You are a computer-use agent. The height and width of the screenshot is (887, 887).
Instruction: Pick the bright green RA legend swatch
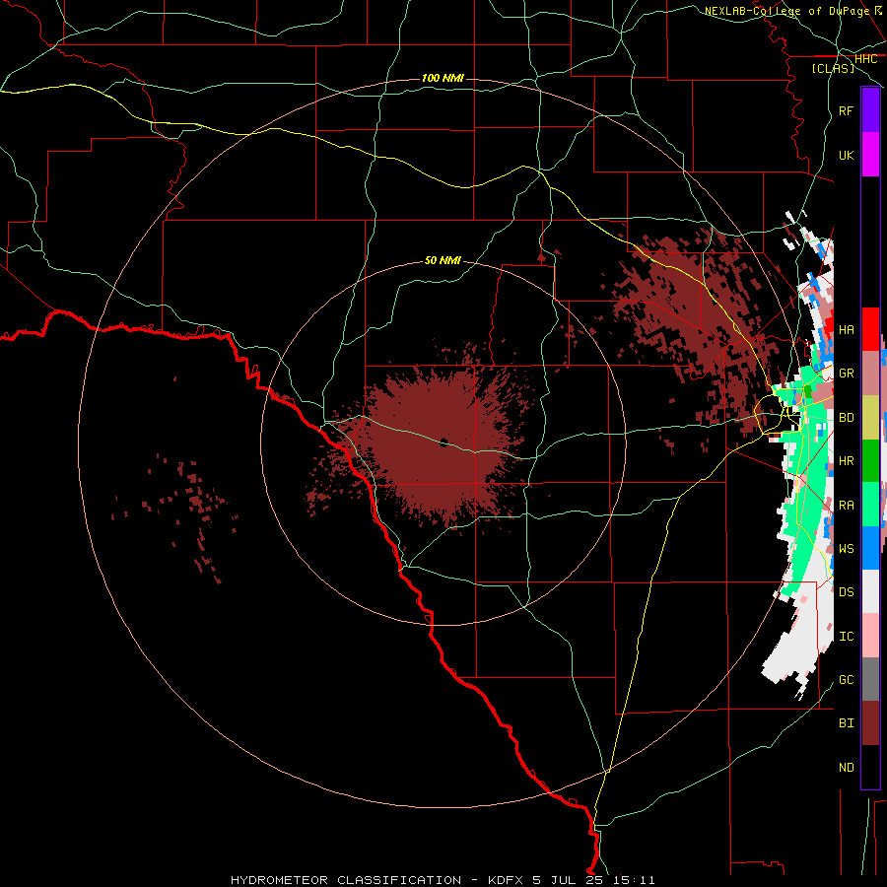coord(870,505)
